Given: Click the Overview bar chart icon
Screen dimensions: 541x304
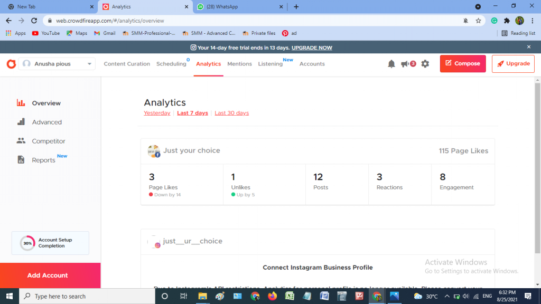Looking at the screenshot, I should click(21, 103).
